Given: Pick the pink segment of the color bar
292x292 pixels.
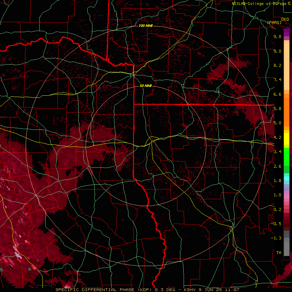Looking at the screenshot, I should [286, 197].
